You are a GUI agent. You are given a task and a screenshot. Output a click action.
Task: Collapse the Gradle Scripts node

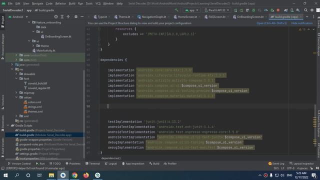pyautogui.click(x=8, y=125)
